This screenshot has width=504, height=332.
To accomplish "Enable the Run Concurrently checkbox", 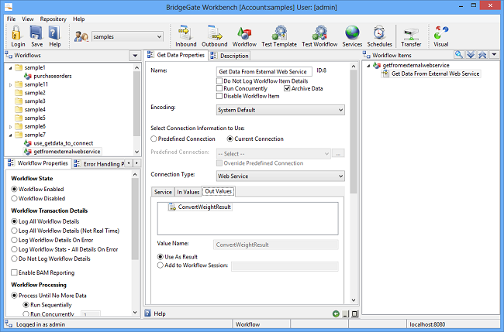I will pos(220,89).
